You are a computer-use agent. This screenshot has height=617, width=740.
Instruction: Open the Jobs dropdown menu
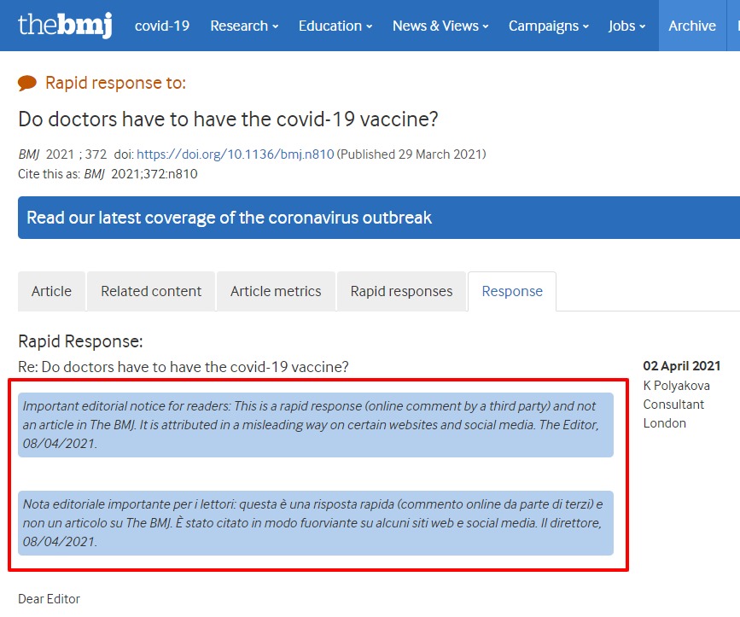coord(626,26)
